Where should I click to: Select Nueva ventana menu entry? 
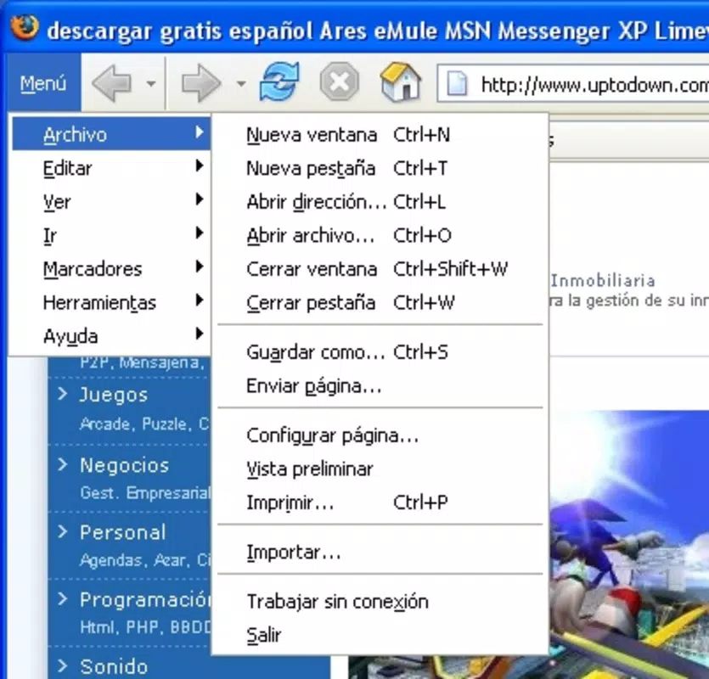coord(380,134)
